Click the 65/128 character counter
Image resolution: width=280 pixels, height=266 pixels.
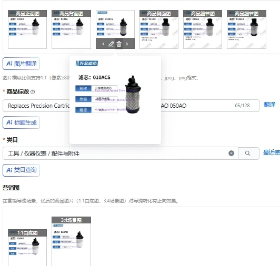tap(242, 106)
